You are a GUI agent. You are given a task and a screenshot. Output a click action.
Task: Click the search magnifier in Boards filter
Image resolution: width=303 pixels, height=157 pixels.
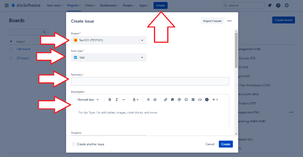(44, 32)
